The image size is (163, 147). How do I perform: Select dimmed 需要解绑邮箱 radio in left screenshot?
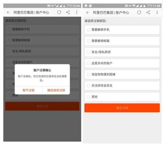(9, 40)
